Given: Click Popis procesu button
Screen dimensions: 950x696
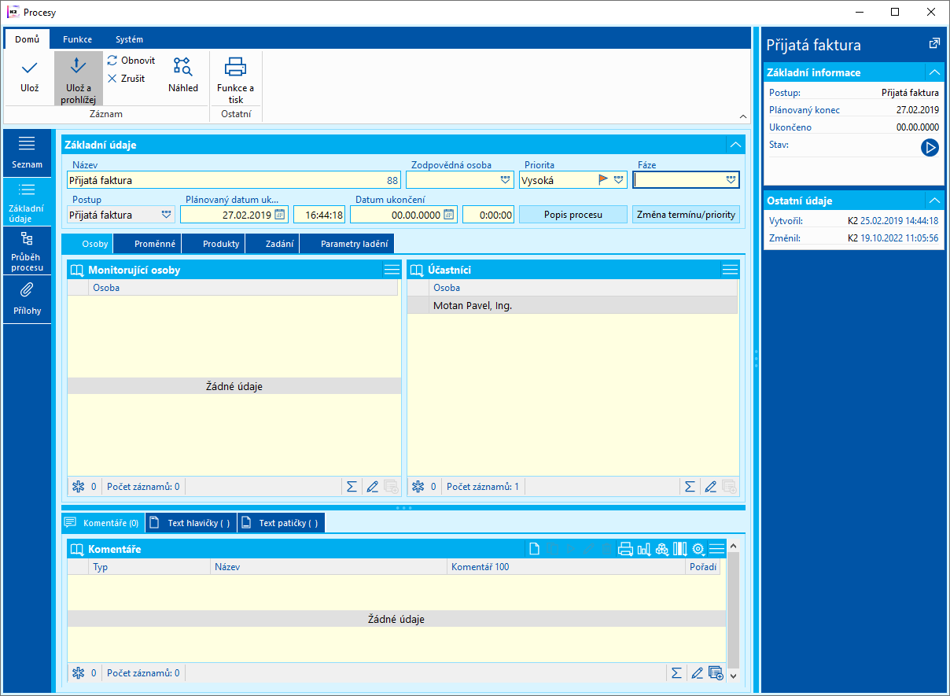Looking at the screenshot, I should pos(573,215).
